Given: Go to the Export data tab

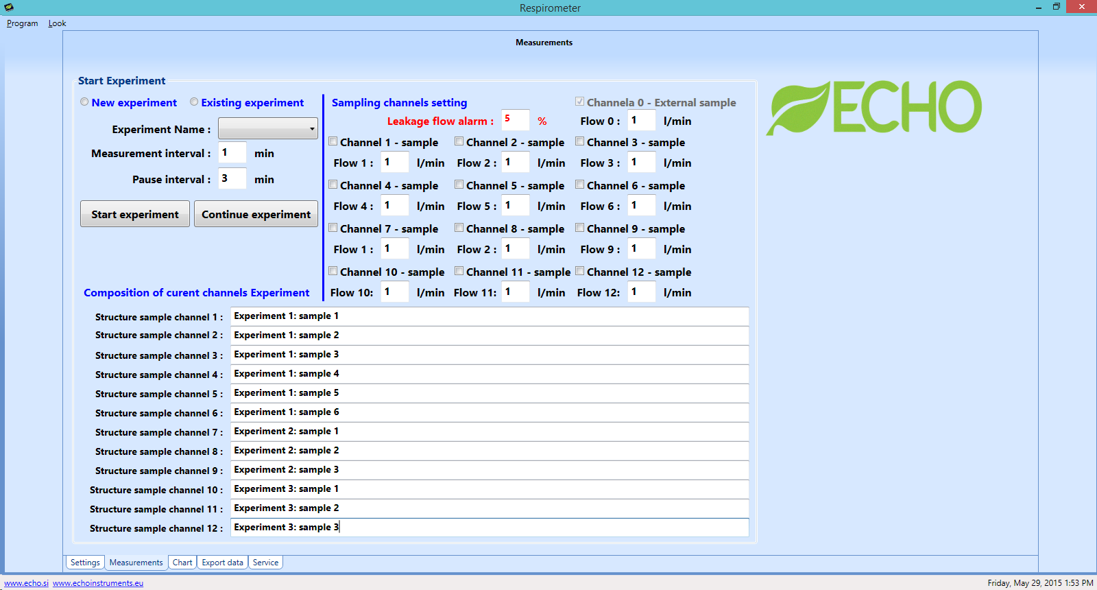Looking at the screenshot, I should tap(222, 563).
